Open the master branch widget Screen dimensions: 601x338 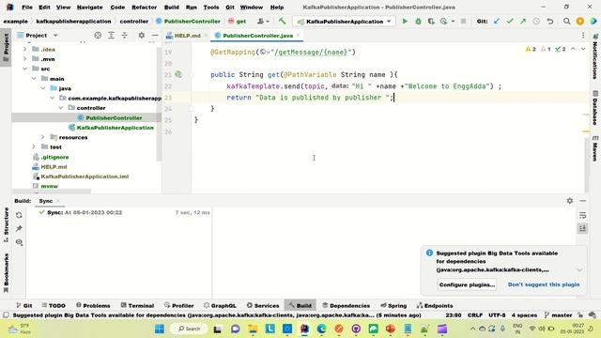(x=559, y=315)
